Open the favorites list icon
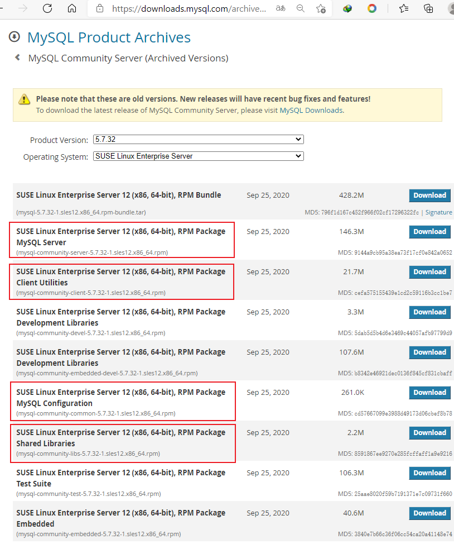454x544 pixels. coord(404,8)
